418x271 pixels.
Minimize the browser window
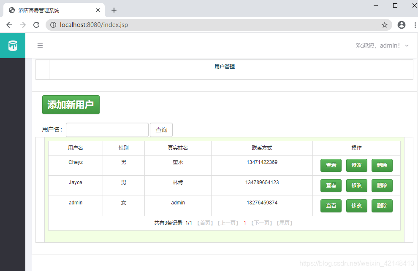376,5
